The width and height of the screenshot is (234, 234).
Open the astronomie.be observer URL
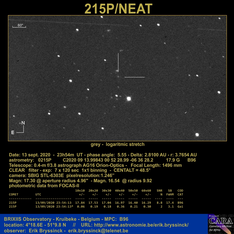(141, 225)
